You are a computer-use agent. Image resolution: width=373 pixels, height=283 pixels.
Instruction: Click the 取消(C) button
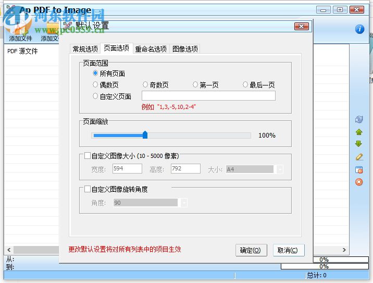[x=288, y=250]
